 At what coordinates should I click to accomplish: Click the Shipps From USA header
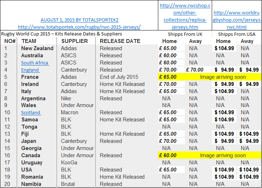click(237, 34)
